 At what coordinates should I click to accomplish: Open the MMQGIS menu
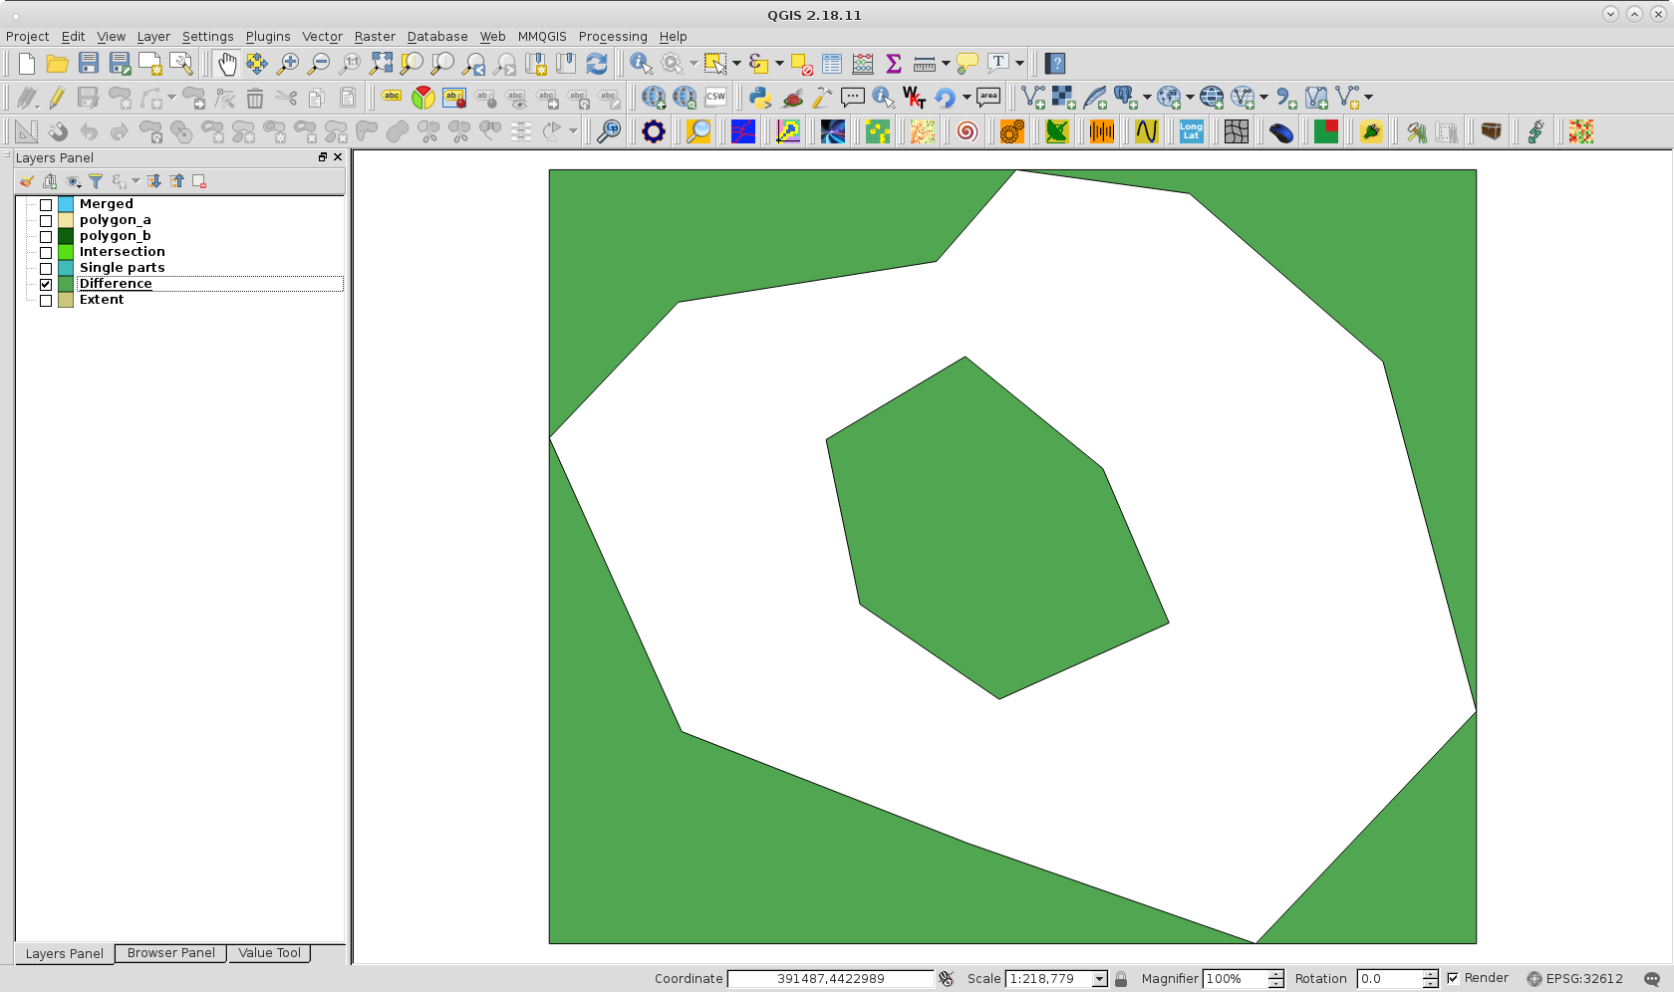coord(542,37)
